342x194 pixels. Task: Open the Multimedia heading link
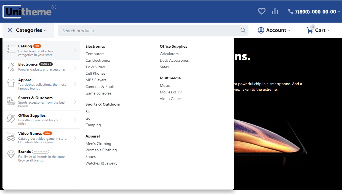tap(170, 78)
